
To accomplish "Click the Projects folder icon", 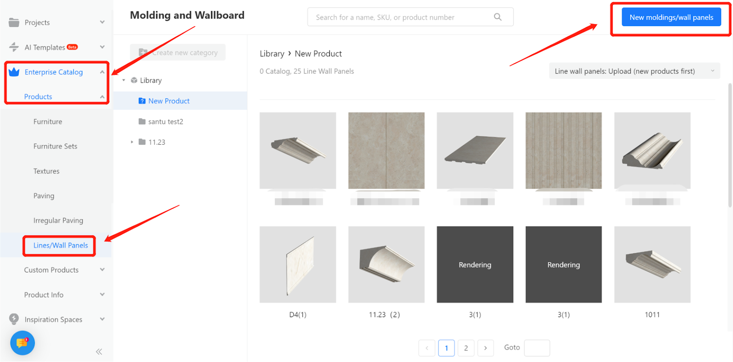I will point(14,22).
